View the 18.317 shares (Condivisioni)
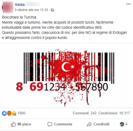Screen dimensions: 133x131 pyautogui.click(x=114, y=113)
